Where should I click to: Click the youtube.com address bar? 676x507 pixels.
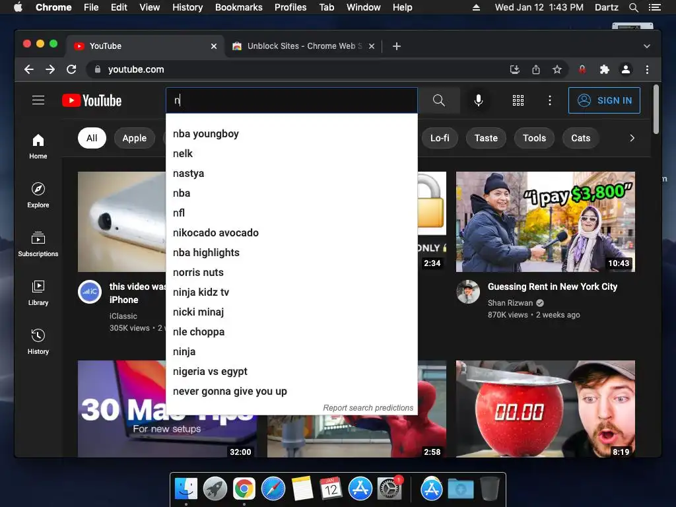click(x=298, y=69)
